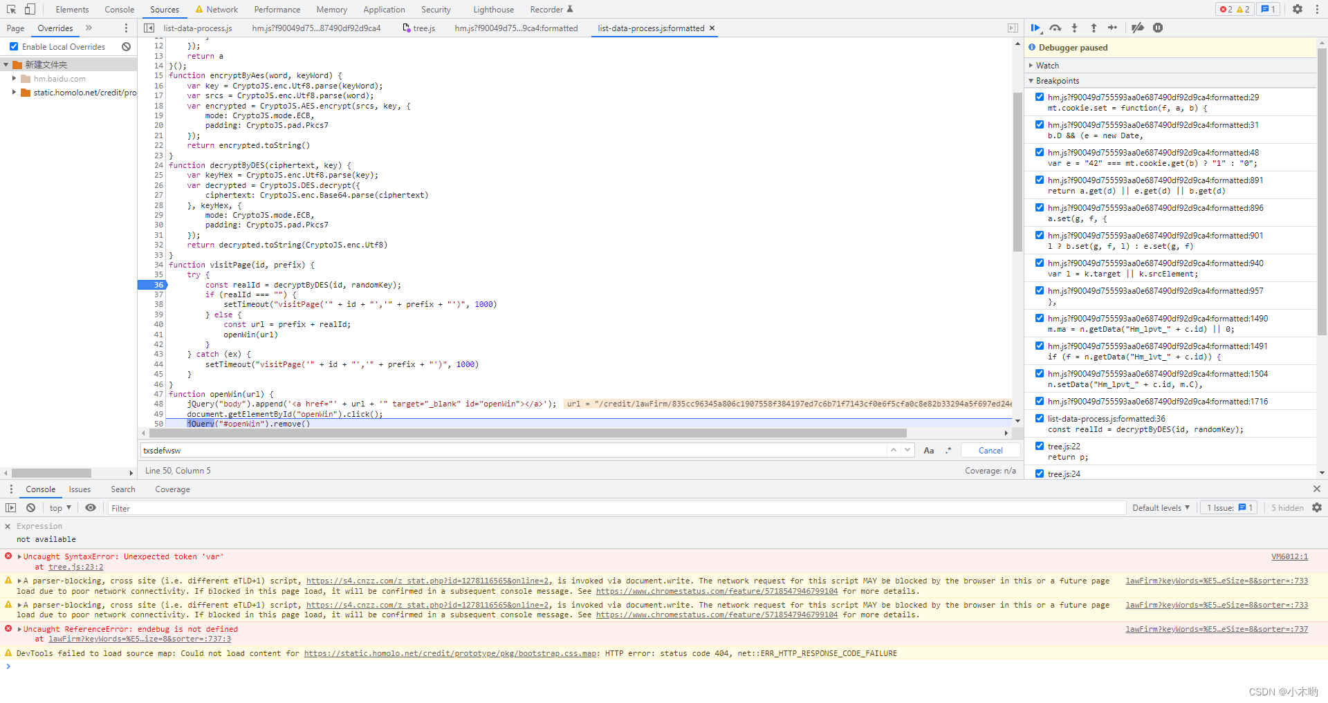Remove the live Expression entry
The width and height of the screenshot is (1328, 703).
(x=8, y=526)
